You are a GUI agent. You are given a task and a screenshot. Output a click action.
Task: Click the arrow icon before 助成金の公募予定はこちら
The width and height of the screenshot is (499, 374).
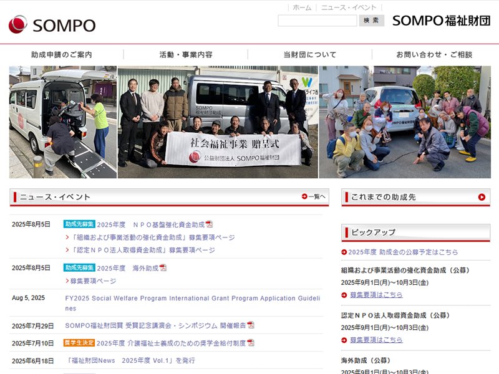[x=344, y=252]
